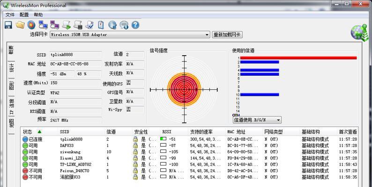Click the speech bubble info toolbar icon
Viewport: 372px width, 187px height.
coord(124,25)
